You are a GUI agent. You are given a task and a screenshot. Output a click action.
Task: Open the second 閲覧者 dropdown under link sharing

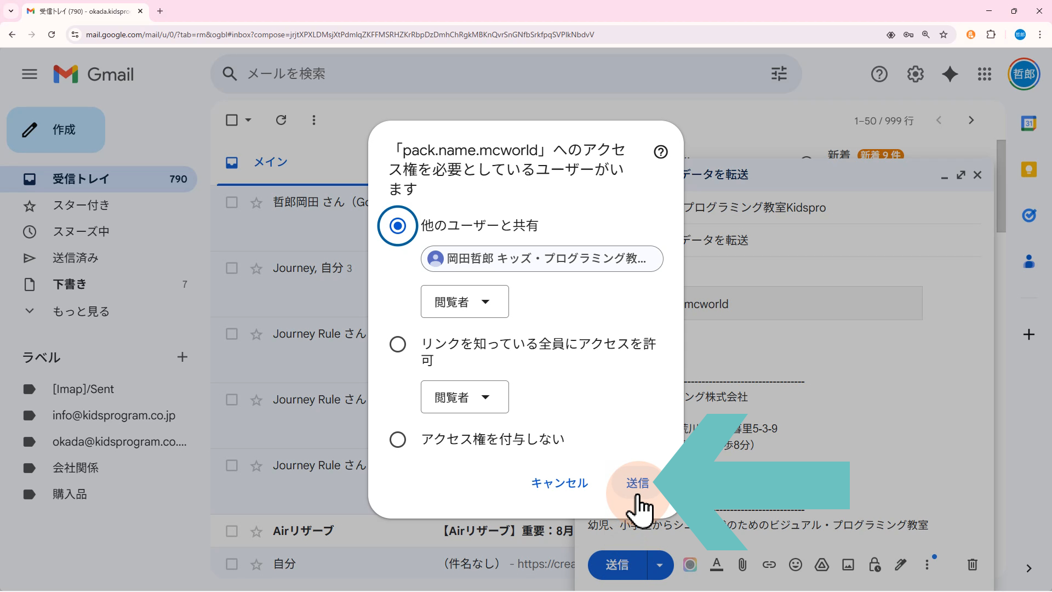click(464, 397)
